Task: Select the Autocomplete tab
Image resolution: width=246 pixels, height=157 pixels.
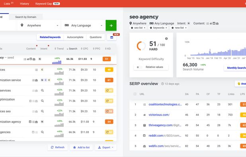Action: click(x=75, y=37)
